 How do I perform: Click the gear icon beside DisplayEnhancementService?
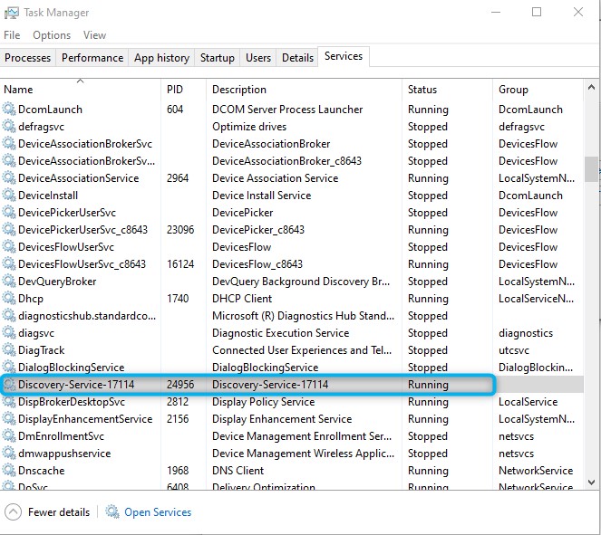[9, 419]
